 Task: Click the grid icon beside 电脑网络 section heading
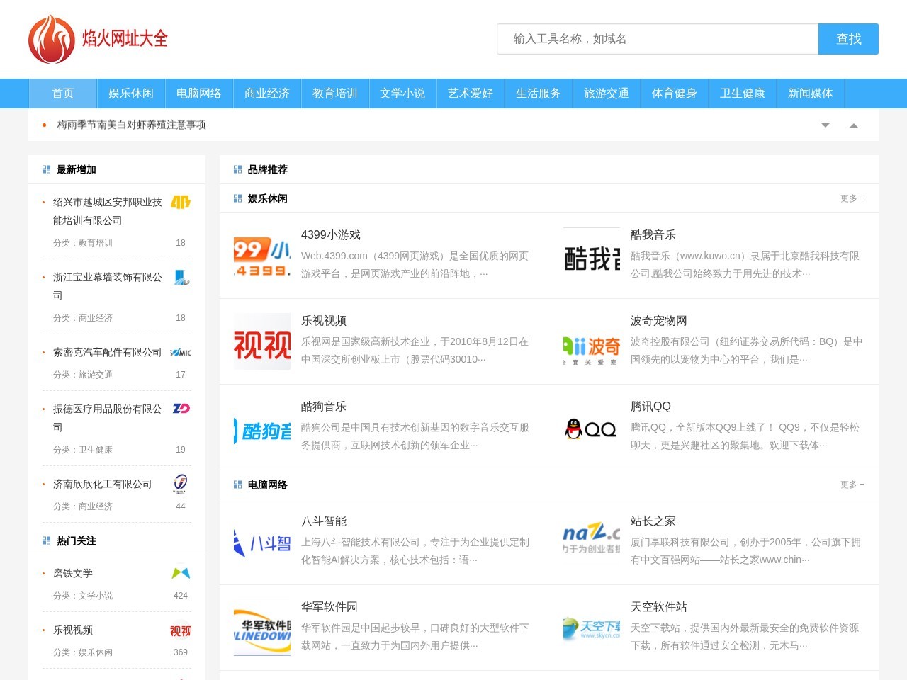pos(238,484)
